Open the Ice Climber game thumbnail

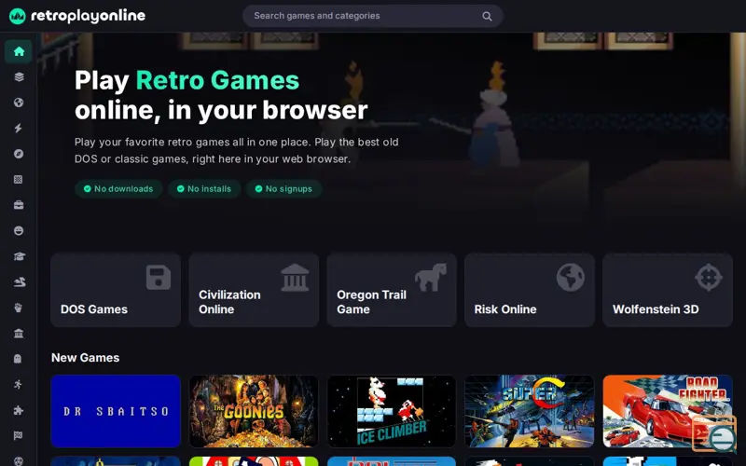click(x=392, y=411)
